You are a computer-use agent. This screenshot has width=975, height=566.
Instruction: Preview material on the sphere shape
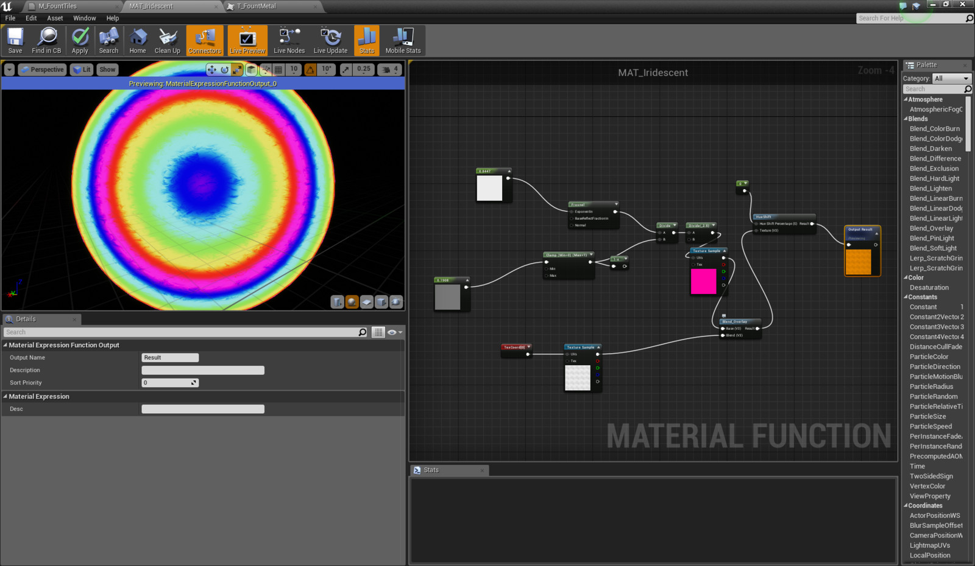click(x=352, y=302)
